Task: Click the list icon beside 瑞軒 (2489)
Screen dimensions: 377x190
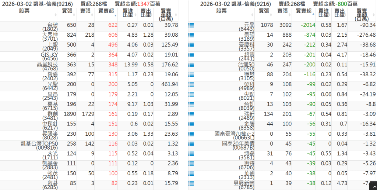Action: [x=191, y=114]
